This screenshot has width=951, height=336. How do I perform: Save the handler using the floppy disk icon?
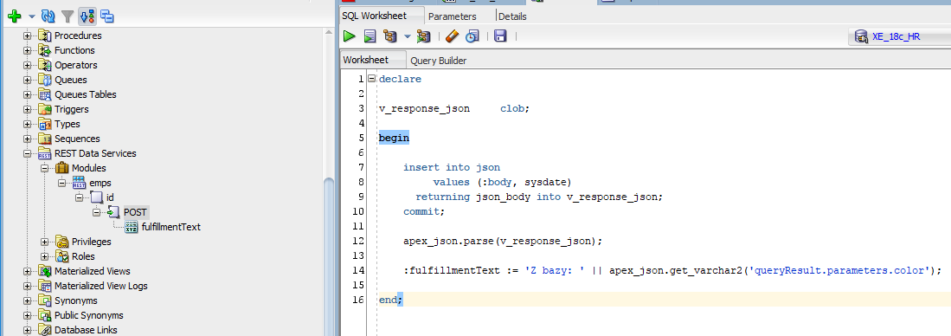click(500, 36)
